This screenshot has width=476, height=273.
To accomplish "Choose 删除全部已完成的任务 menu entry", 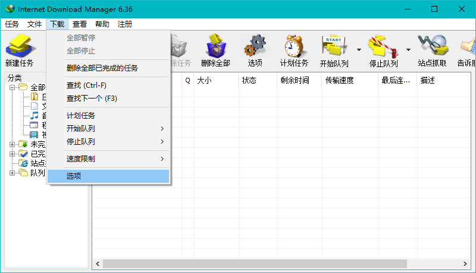I will tap(108, 68).
